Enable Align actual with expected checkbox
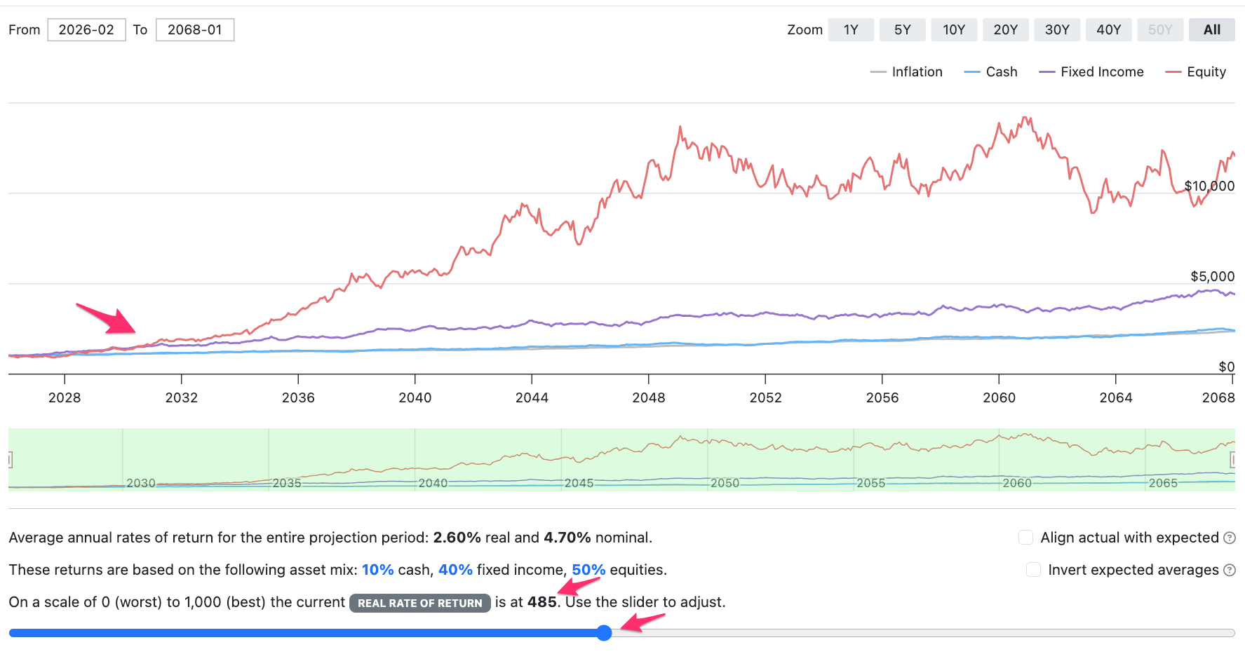 click(1025, 538)
